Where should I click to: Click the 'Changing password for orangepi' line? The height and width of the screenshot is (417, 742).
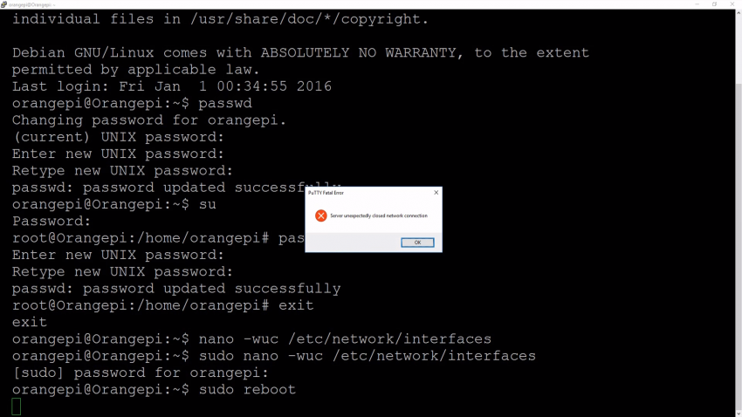[148, 120]
